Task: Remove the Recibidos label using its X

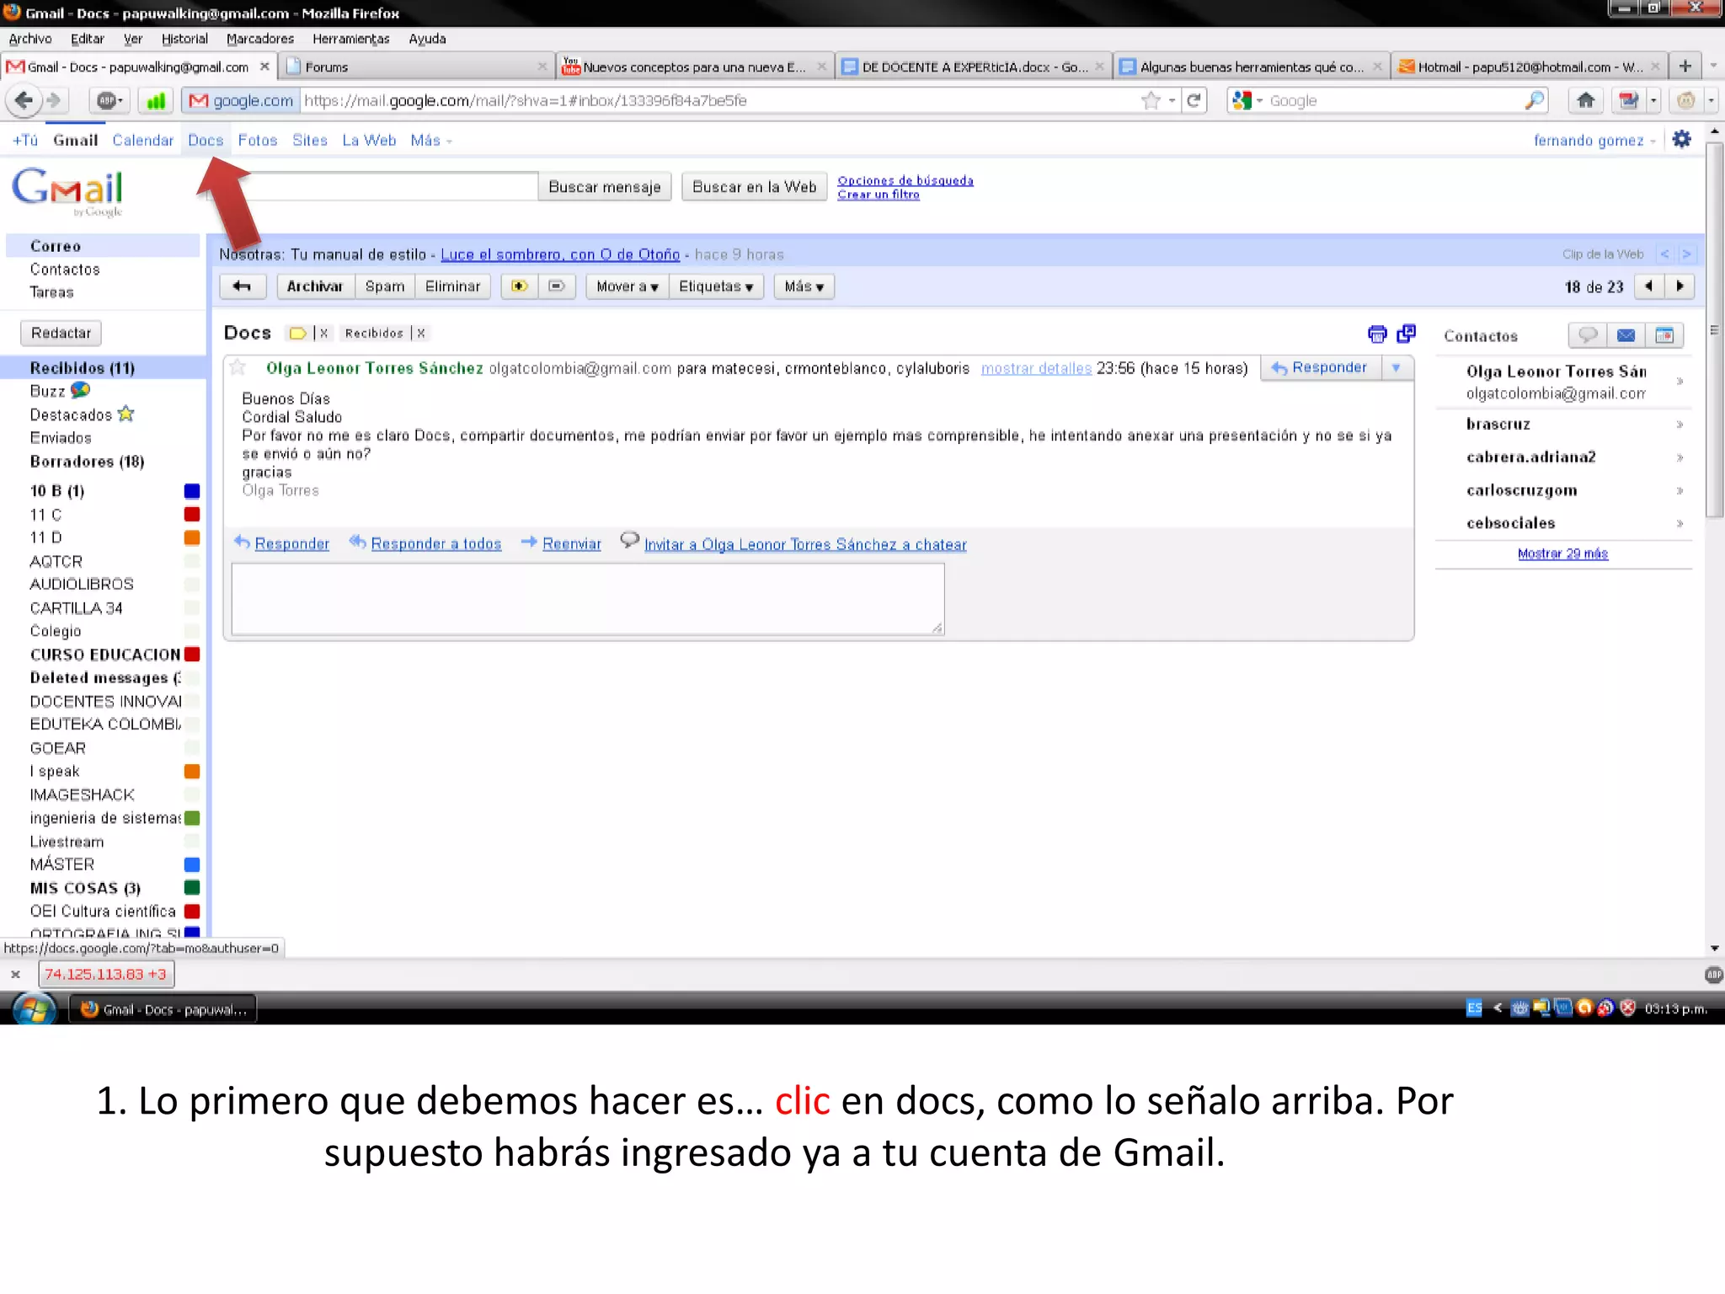Action: [x=421, y=334]
